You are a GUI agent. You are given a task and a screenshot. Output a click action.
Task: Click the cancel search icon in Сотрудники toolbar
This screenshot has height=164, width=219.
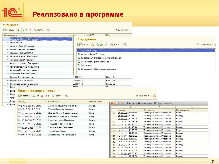click(x=125, y=45)
